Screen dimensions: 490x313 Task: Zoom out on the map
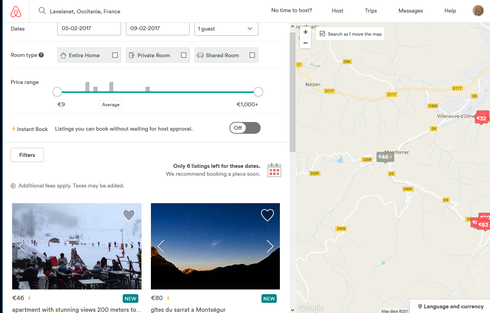pyautogui.click(x=305, y=43)
